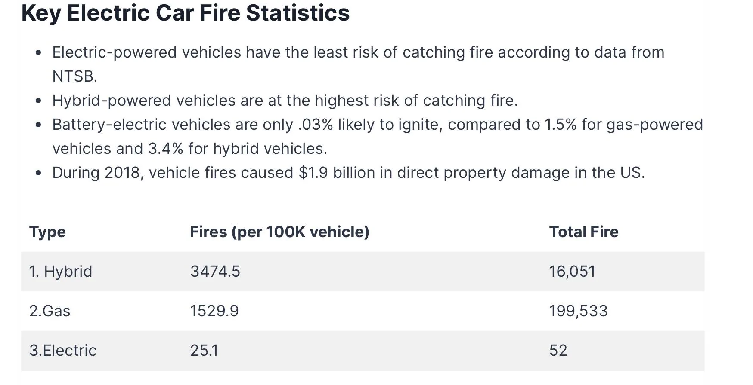753x385 pixels.
Task: Click the Fires (per 100K vehicle) column header
Action: tap(279, 232)
